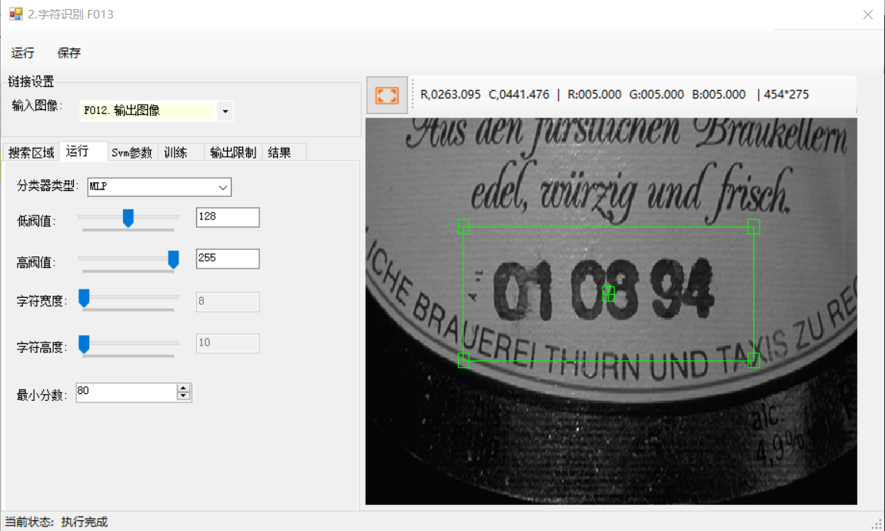885x531 pixels.
Task: Click the 高阀值 value field showing 255
Action: [x=228, y=259]
